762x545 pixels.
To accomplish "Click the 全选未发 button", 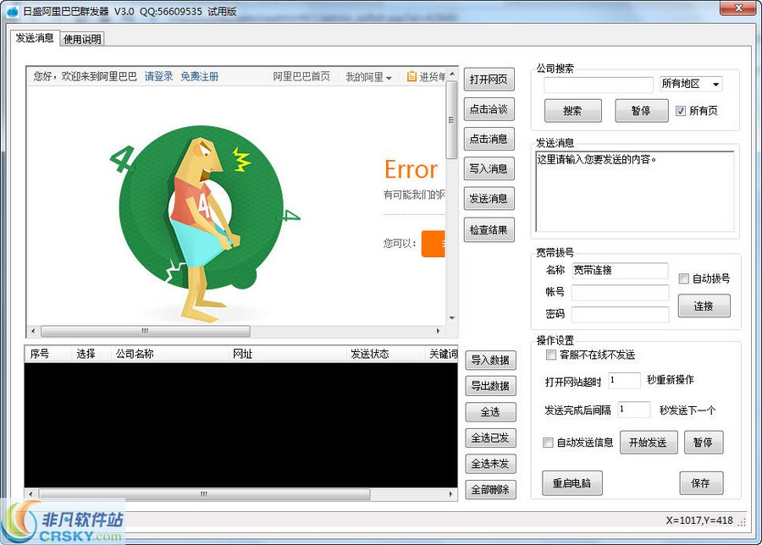I will (490, 464).
